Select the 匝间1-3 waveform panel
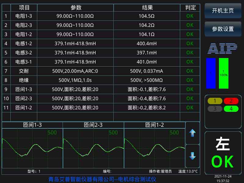The width and height of the screenshot is (244, 183). (x=32, y=145)
